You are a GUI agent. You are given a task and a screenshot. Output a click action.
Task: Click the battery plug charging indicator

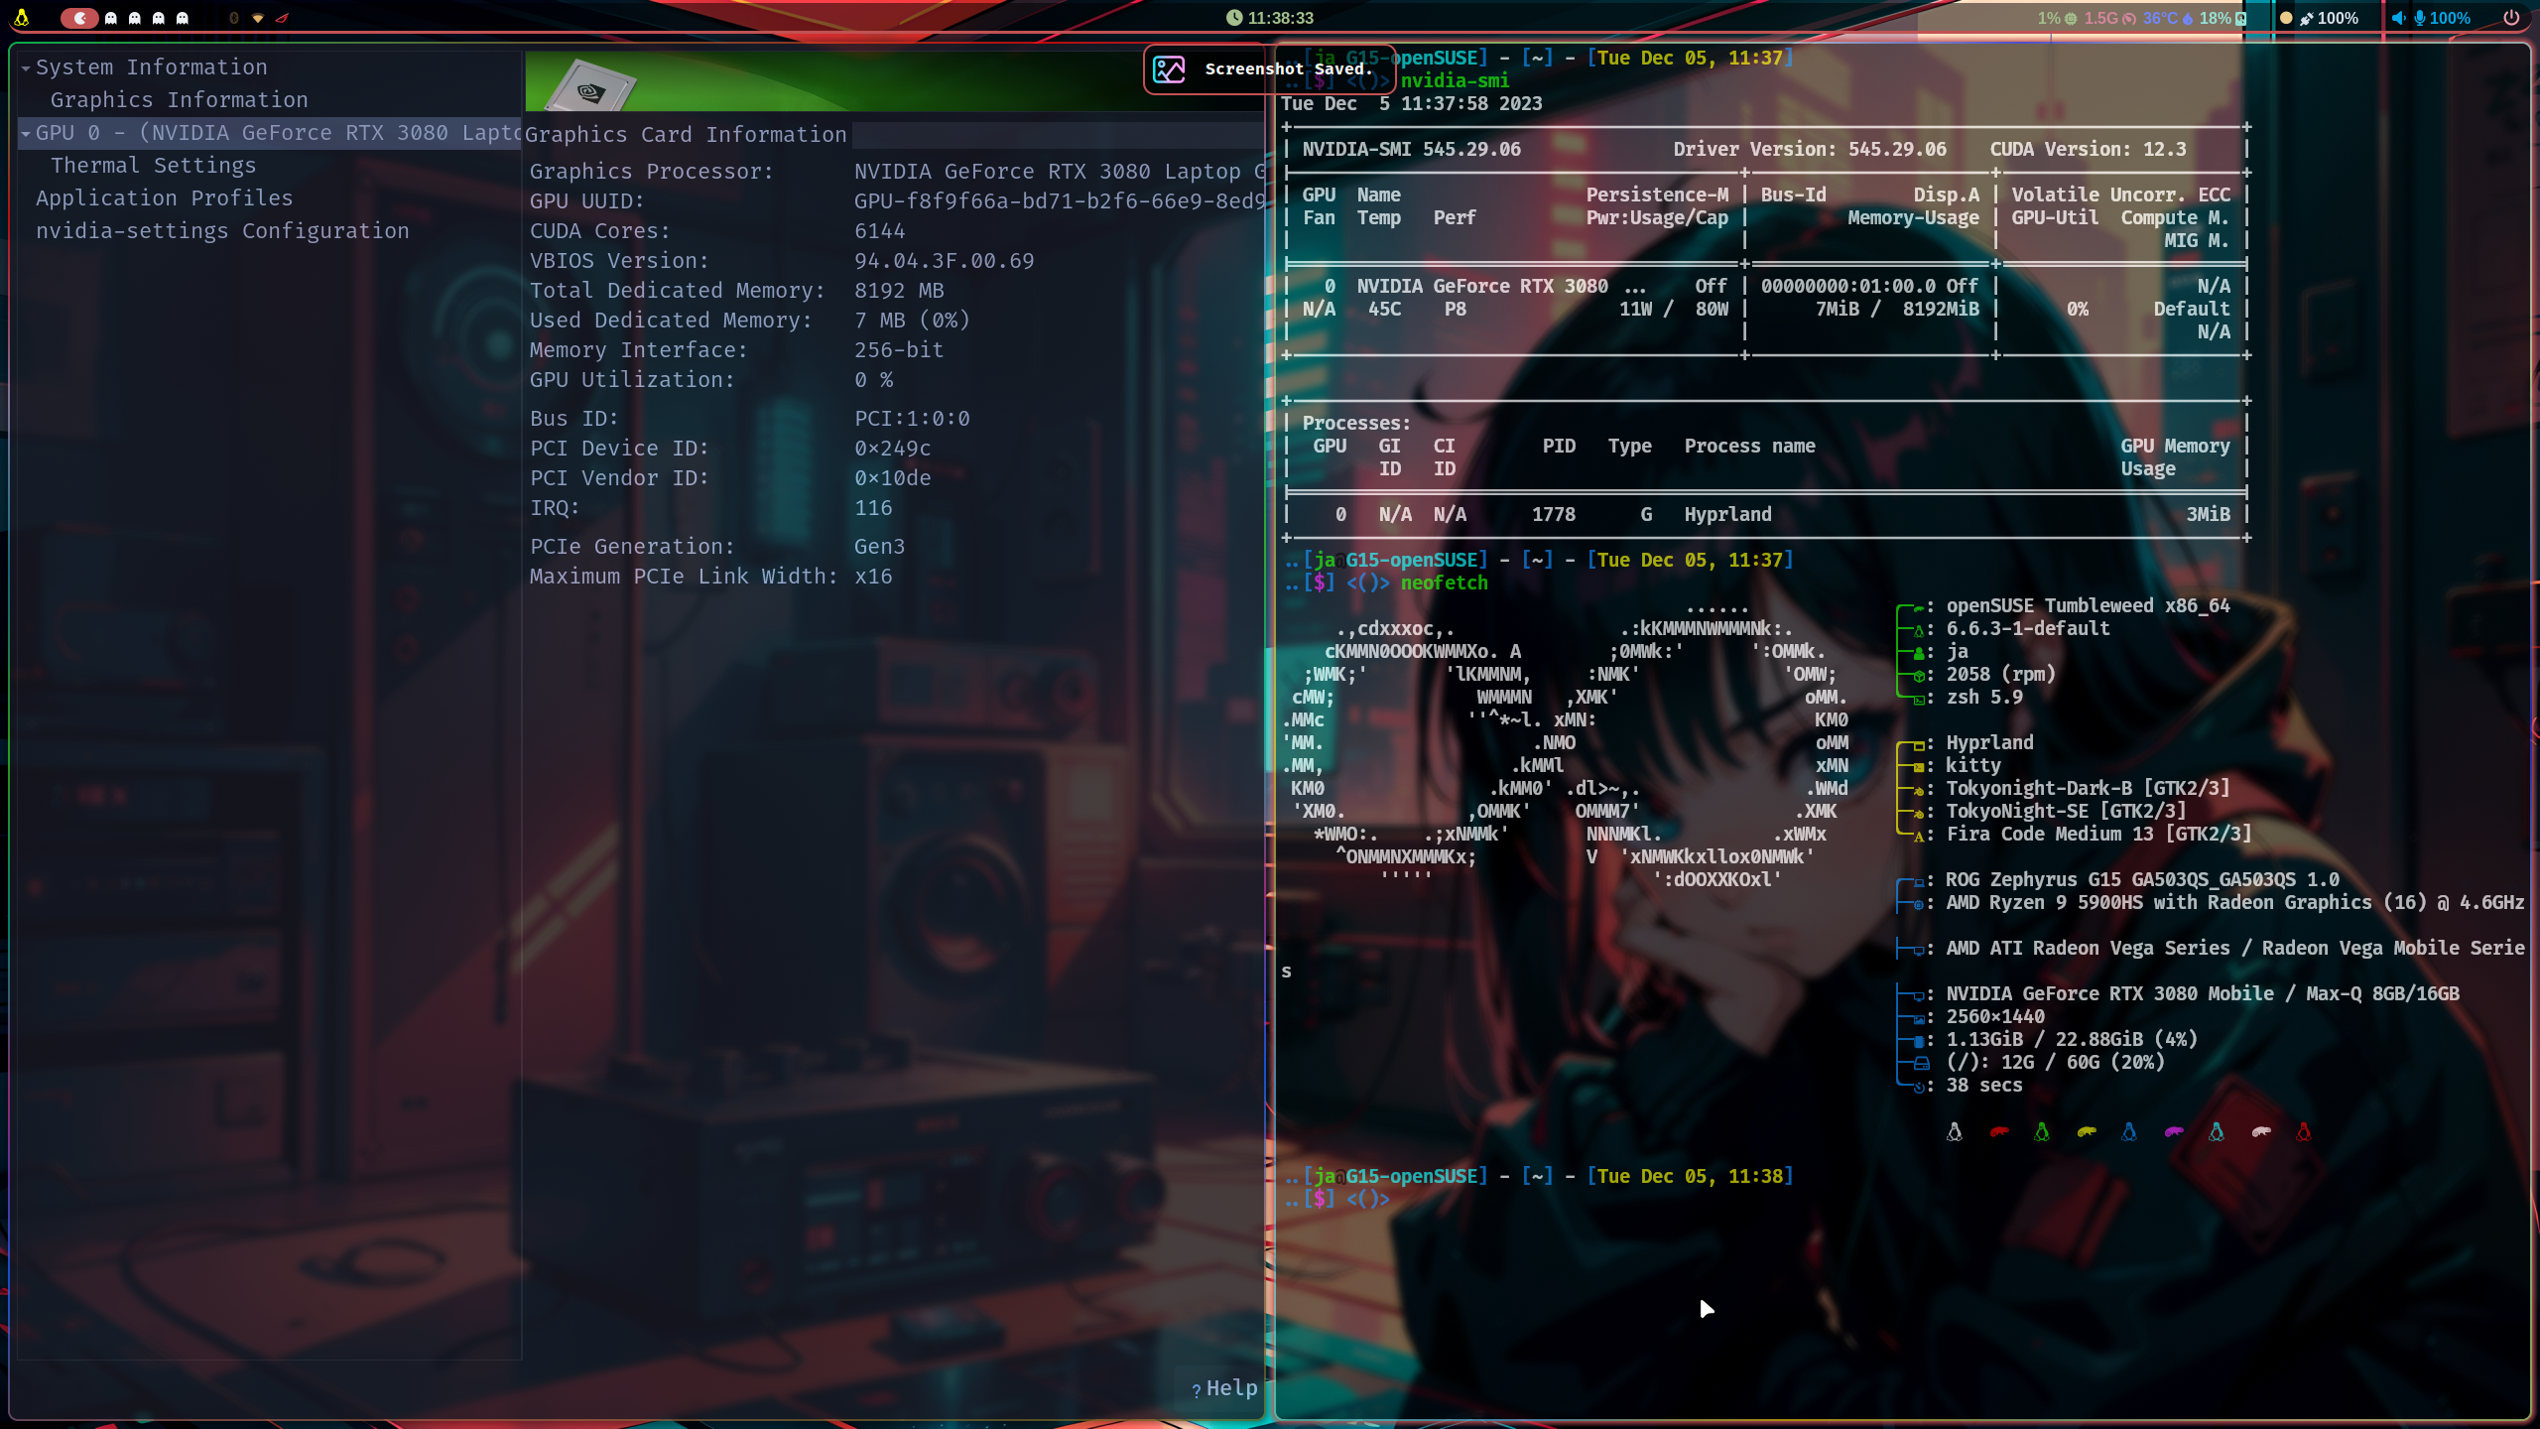coord(2307,18)
